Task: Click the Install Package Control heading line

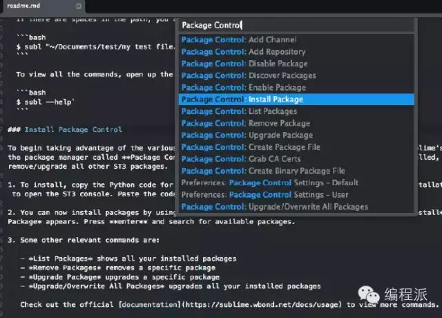Action: click(x=65, y=129)
